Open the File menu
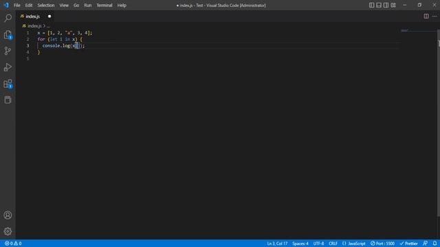The height and width of the screenshot is (247, 440). (x=16, y=5)
